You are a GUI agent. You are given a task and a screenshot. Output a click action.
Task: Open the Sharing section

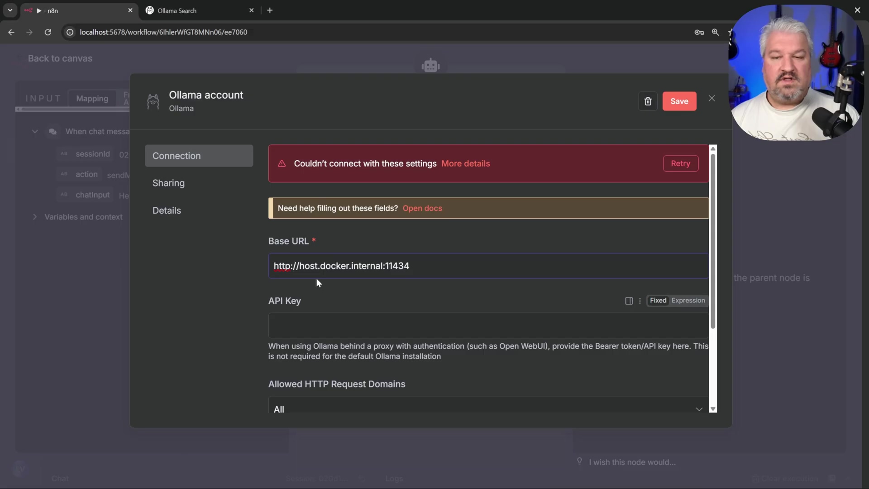coord(168,183)
